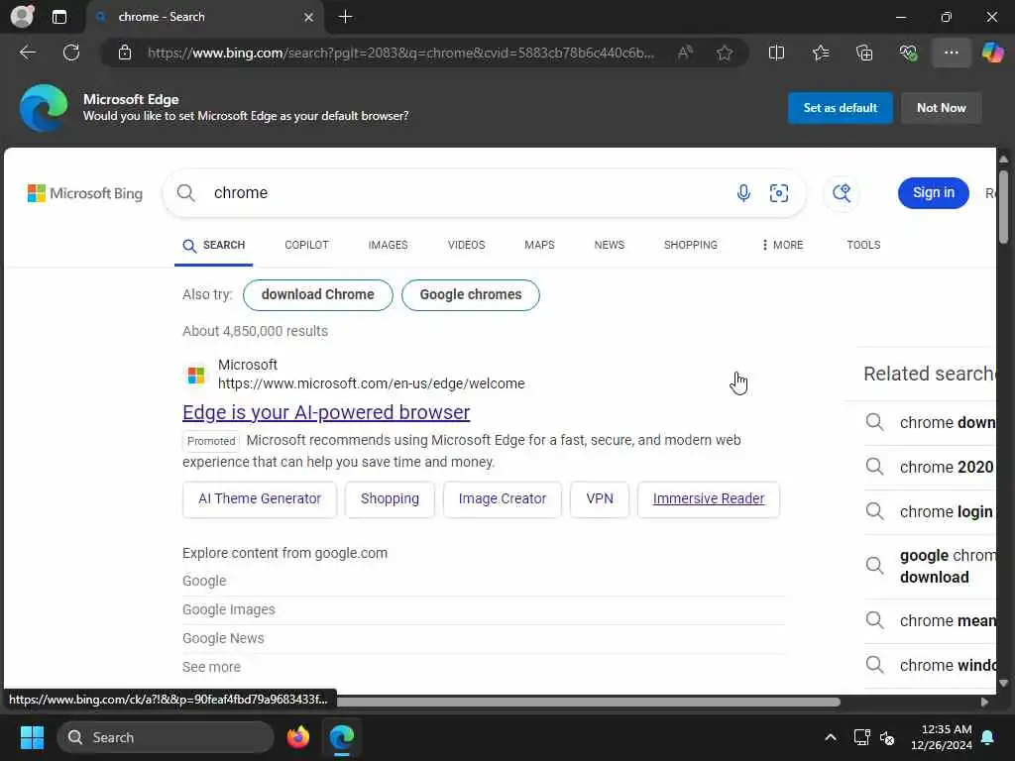Try the download Chrome suggestion
The height and width of the screenshot is (761, 1015).
coord(318,295)
